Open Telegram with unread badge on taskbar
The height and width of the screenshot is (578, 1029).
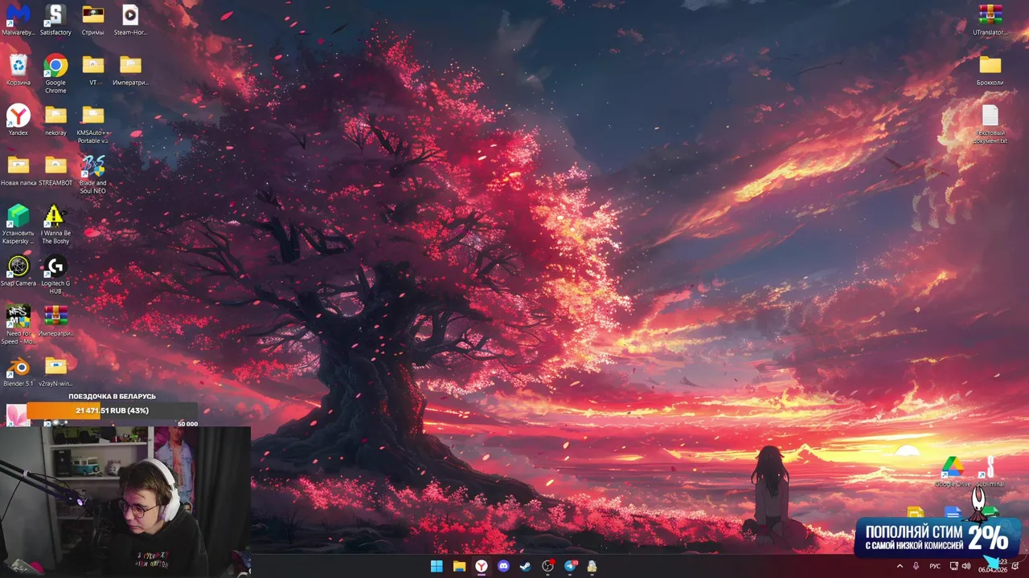coord(571,566)
